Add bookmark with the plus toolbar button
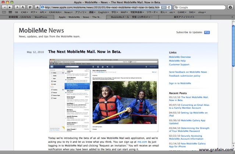 [37, 7]
